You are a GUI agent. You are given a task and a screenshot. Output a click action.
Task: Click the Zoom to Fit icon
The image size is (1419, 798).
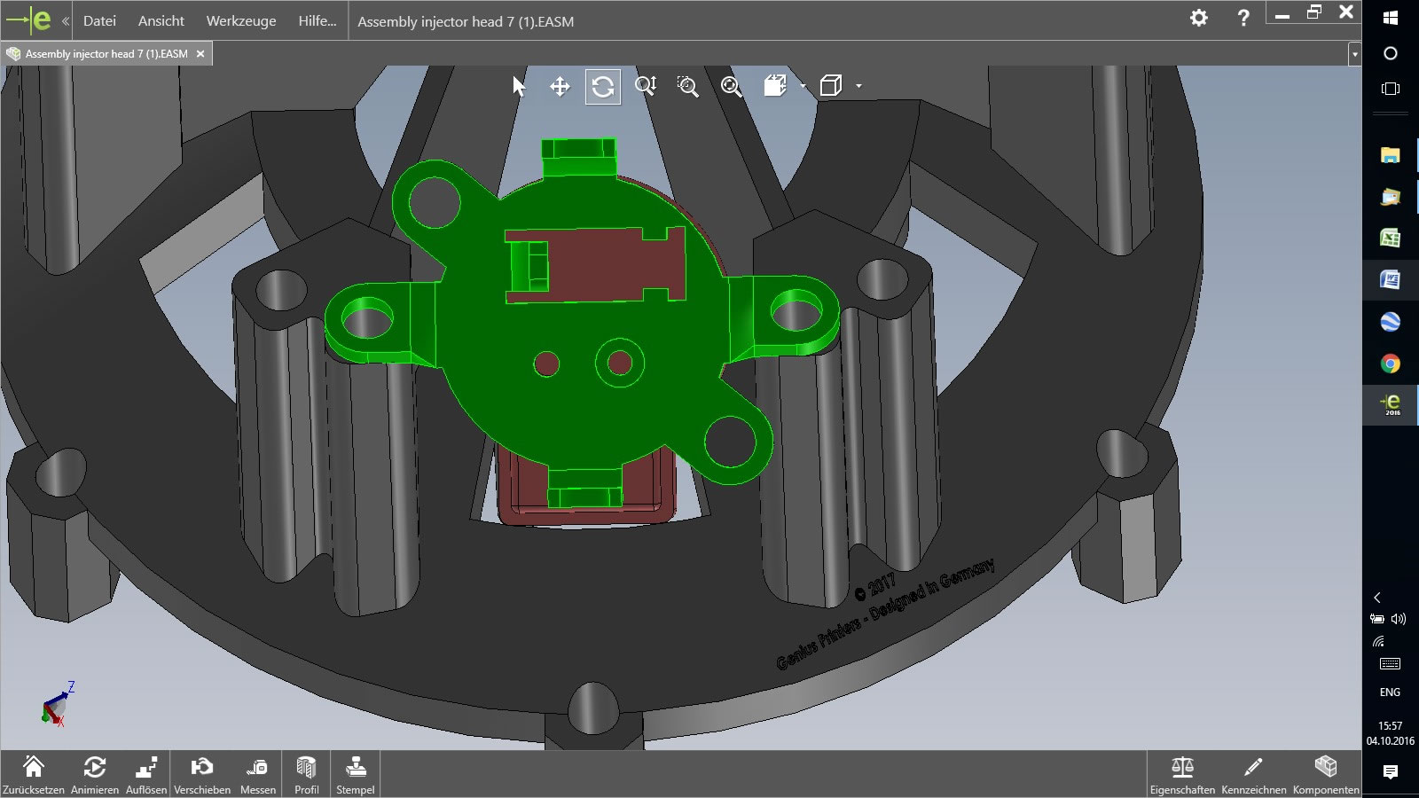[x=731, y=86]
